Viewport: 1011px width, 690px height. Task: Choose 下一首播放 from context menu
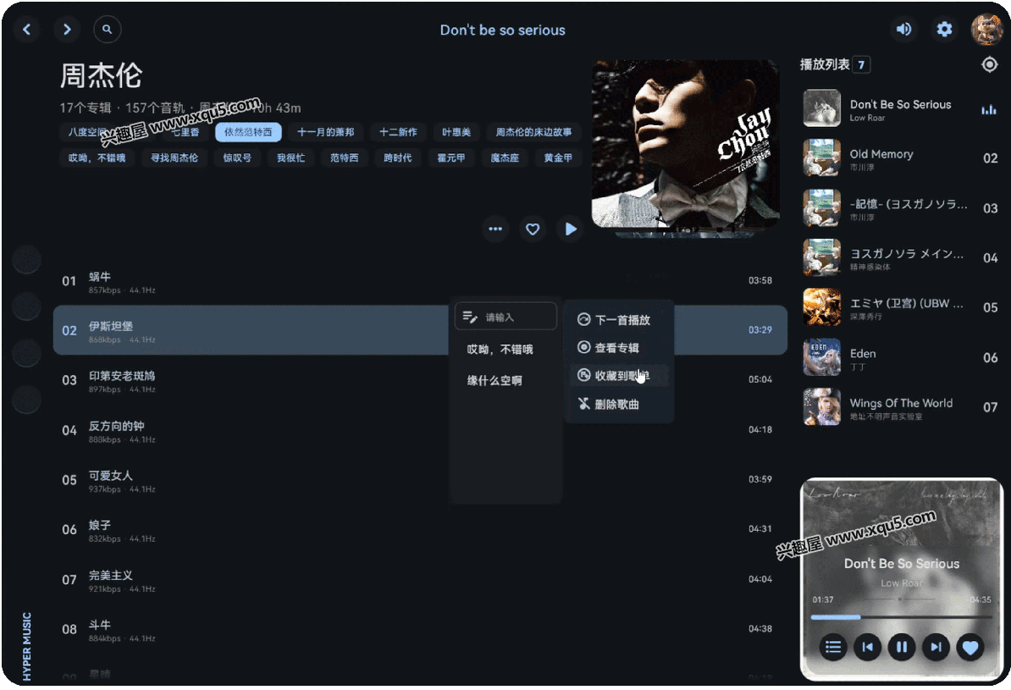click(619, 320)
